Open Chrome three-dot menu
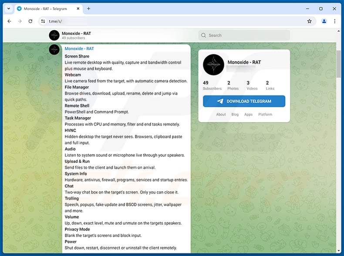This screenshot has height=256, width=344. point(334,21)
